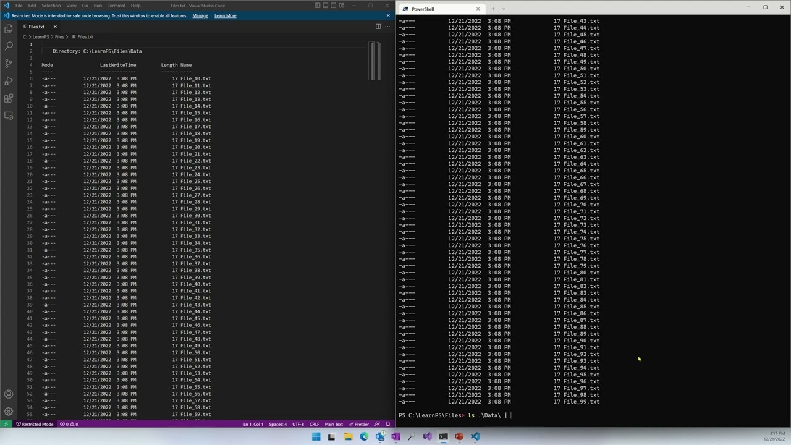Open the File menu

[19, 6]
